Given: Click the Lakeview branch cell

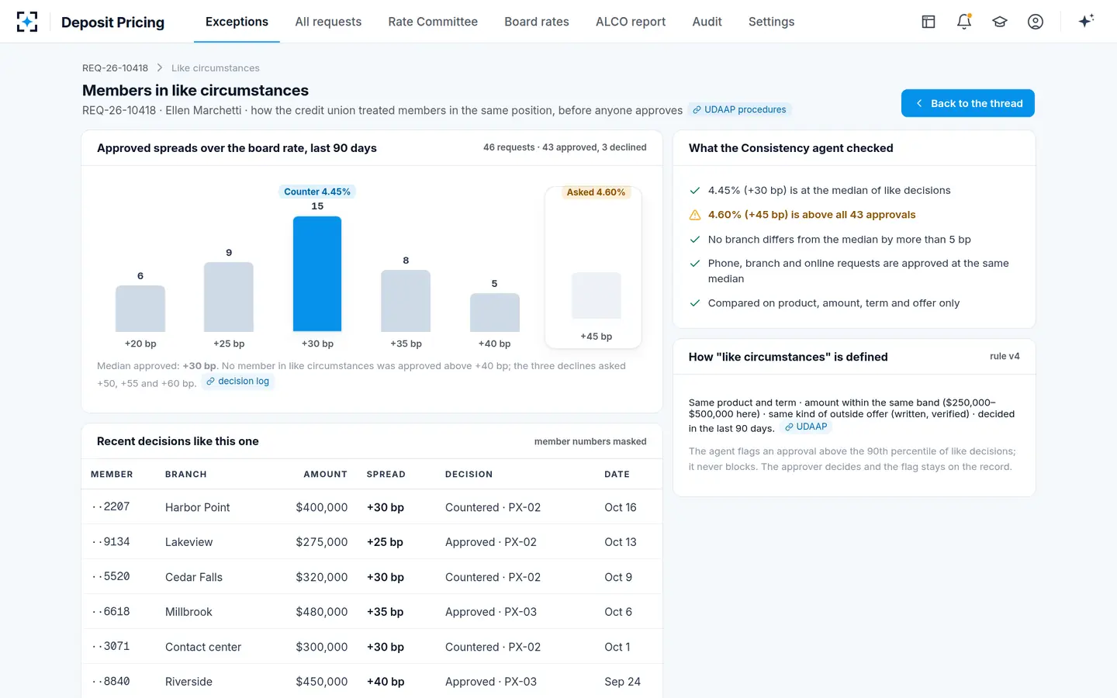Looking at the screenshot, I should (189, 542).
